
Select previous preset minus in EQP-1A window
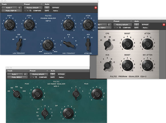[25, 11]
